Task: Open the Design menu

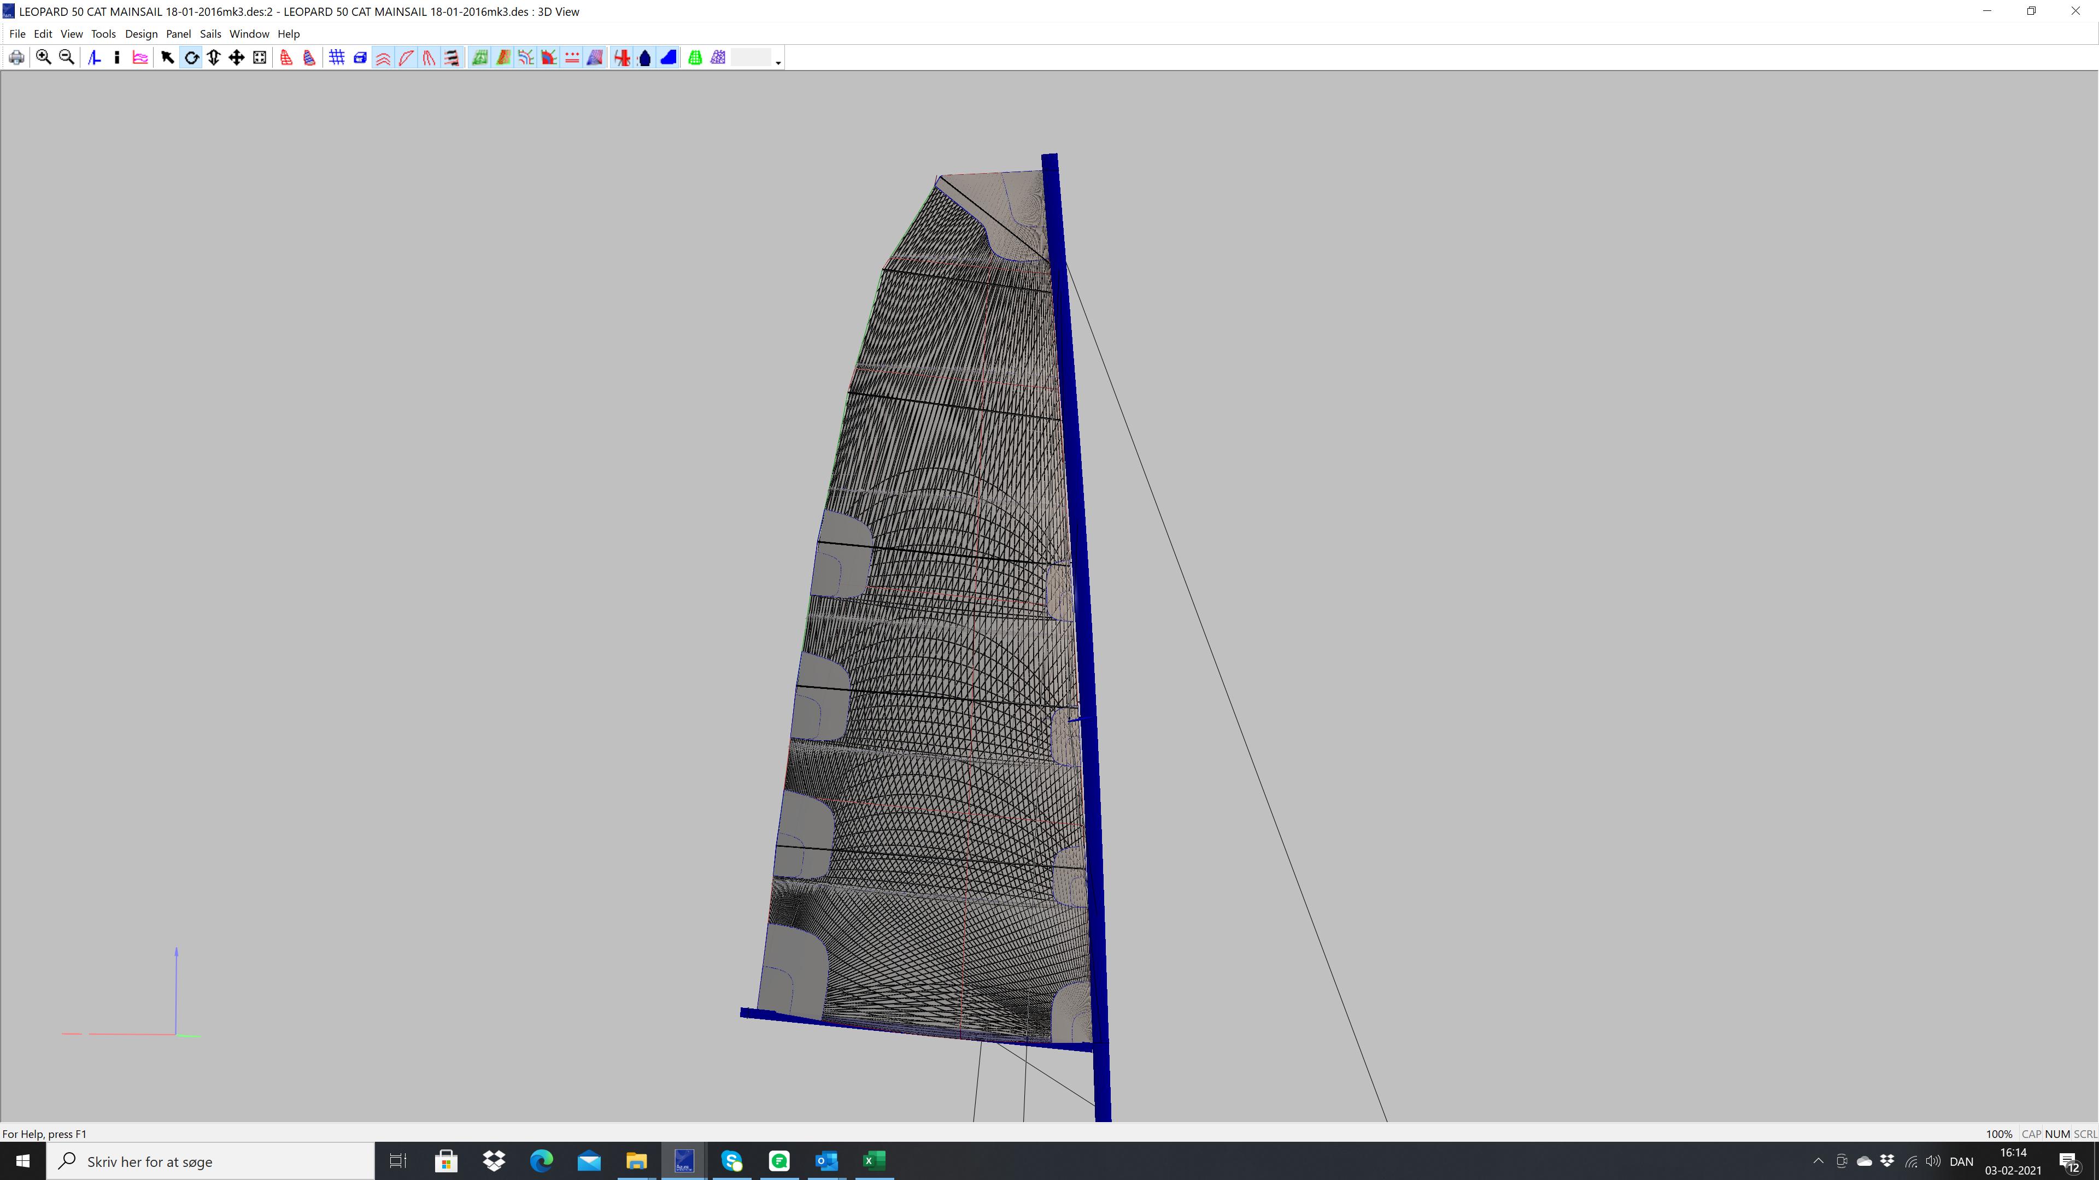Action: coord(141,33)
